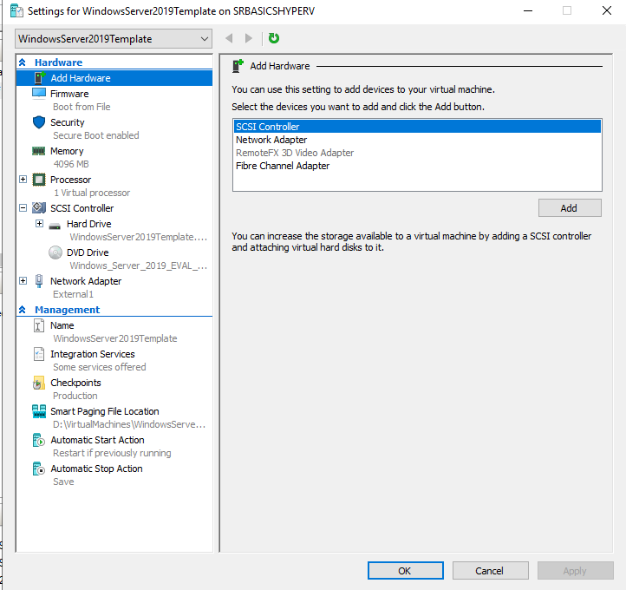Click 'Production' checkpoint type text
Viewport: 626px width, 590px height.
75,396
